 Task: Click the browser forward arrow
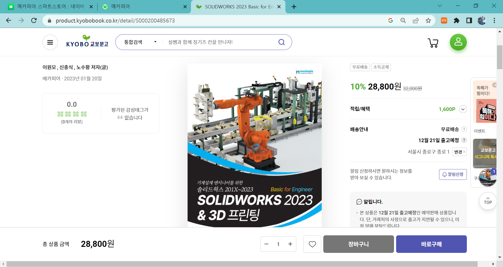tap(21, 20)
